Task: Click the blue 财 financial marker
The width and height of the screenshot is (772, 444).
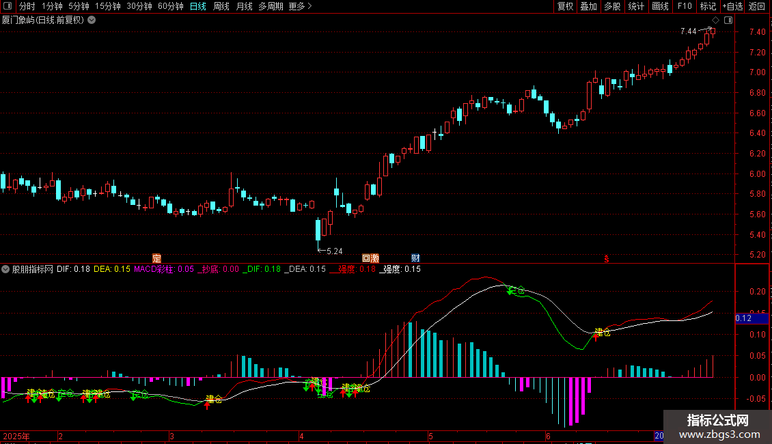Action: 415,258
